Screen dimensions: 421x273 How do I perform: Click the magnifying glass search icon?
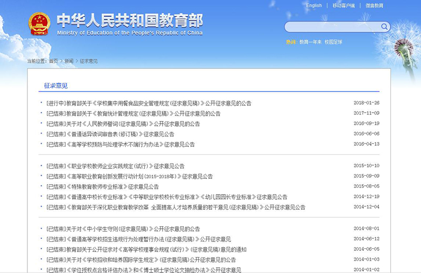(x=384, y=27)
